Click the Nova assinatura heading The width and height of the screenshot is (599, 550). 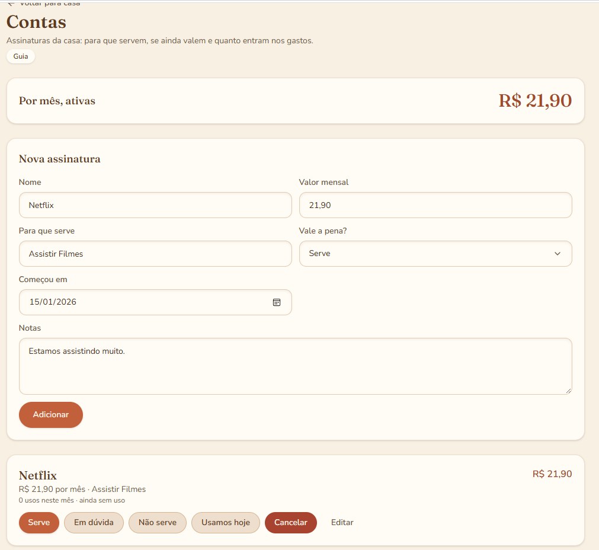60,159
